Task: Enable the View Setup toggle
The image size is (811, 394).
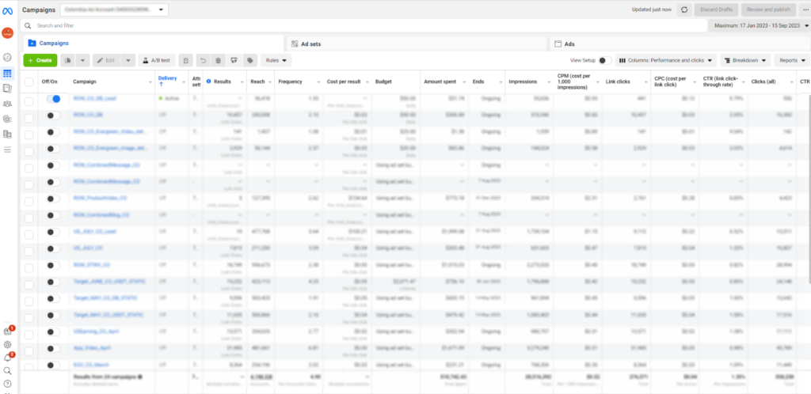Action: tap(603, 60)
